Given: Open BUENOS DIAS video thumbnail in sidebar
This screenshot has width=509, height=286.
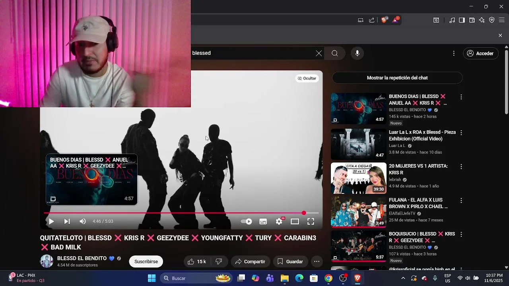Looking at the screenshot, I should click(x=359, y=108).
